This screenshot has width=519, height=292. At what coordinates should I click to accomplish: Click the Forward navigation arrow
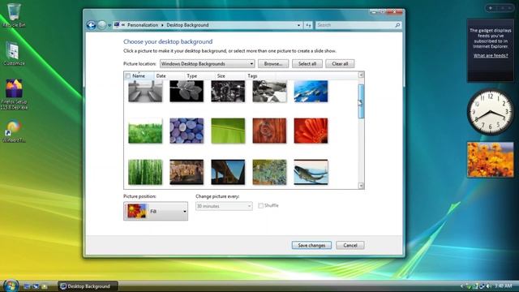pyautogui.click(x=102, y=25)
